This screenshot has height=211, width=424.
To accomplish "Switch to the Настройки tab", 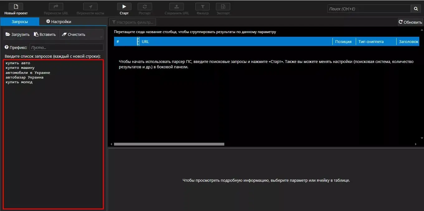I will (59, 22).
